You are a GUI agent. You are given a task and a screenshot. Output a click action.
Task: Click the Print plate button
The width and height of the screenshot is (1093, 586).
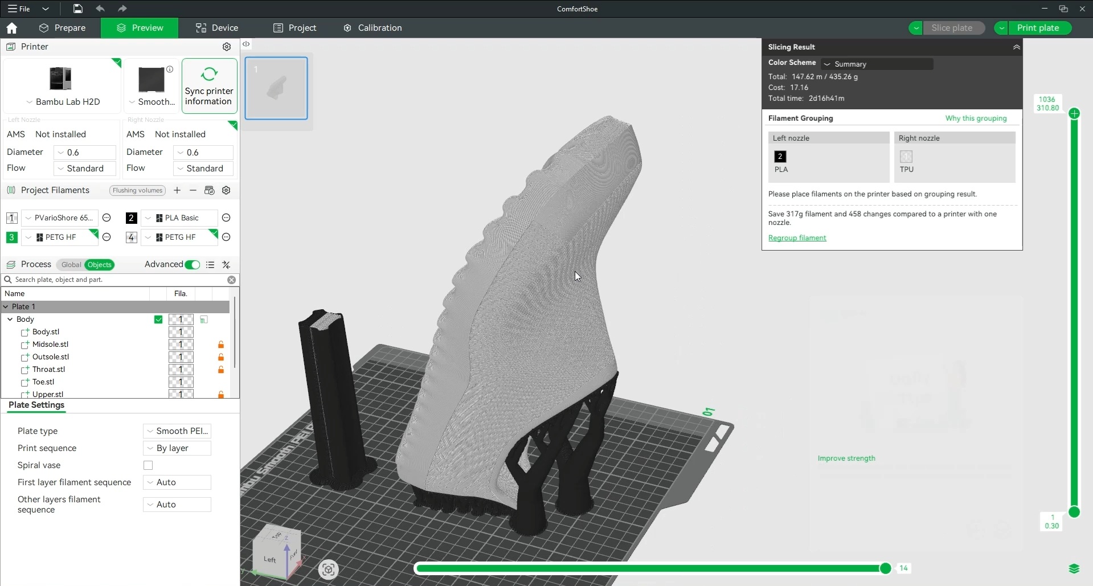[x=1037, y=28]
